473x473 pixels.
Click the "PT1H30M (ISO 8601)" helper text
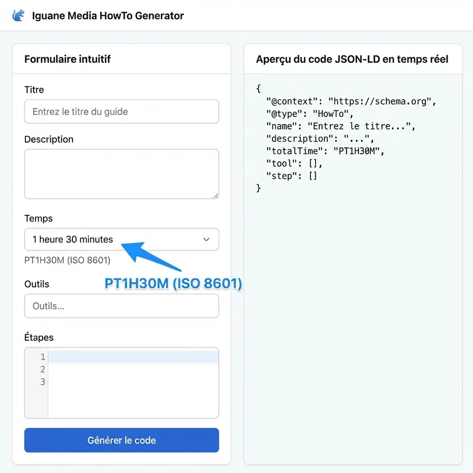(67, 260)
